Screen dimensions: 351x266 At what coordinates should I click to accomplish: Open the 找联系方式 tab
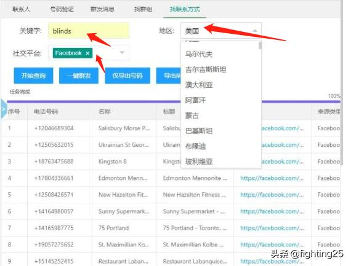[185, 9]
